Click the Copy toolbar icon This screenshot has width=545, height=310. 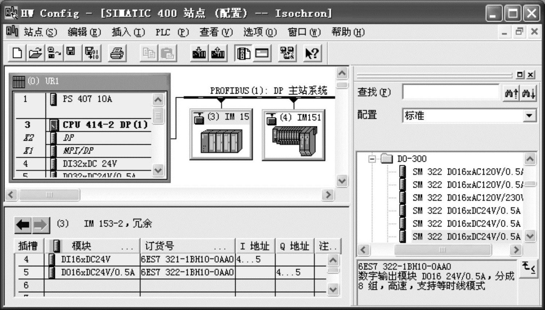pos(149,53)
